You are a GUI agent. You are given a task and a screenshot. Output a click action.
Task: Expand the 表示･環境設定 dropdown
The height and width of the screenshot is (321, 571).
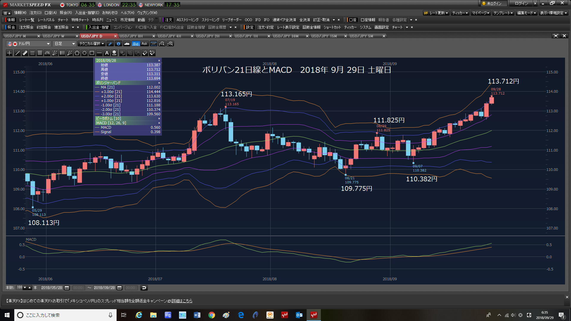pos(553,13)
